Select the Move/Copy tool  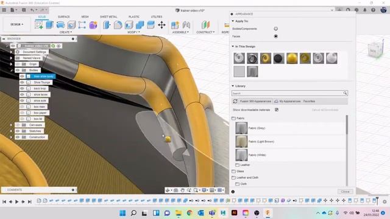(161, 25)
